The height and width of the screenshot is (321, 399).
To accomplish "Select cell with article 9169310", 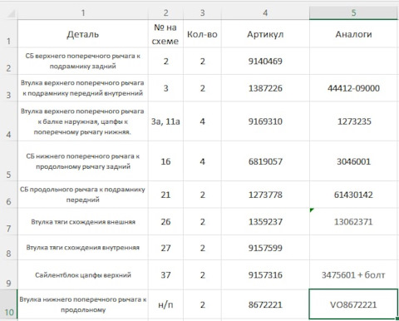I will tap(265, 121).
